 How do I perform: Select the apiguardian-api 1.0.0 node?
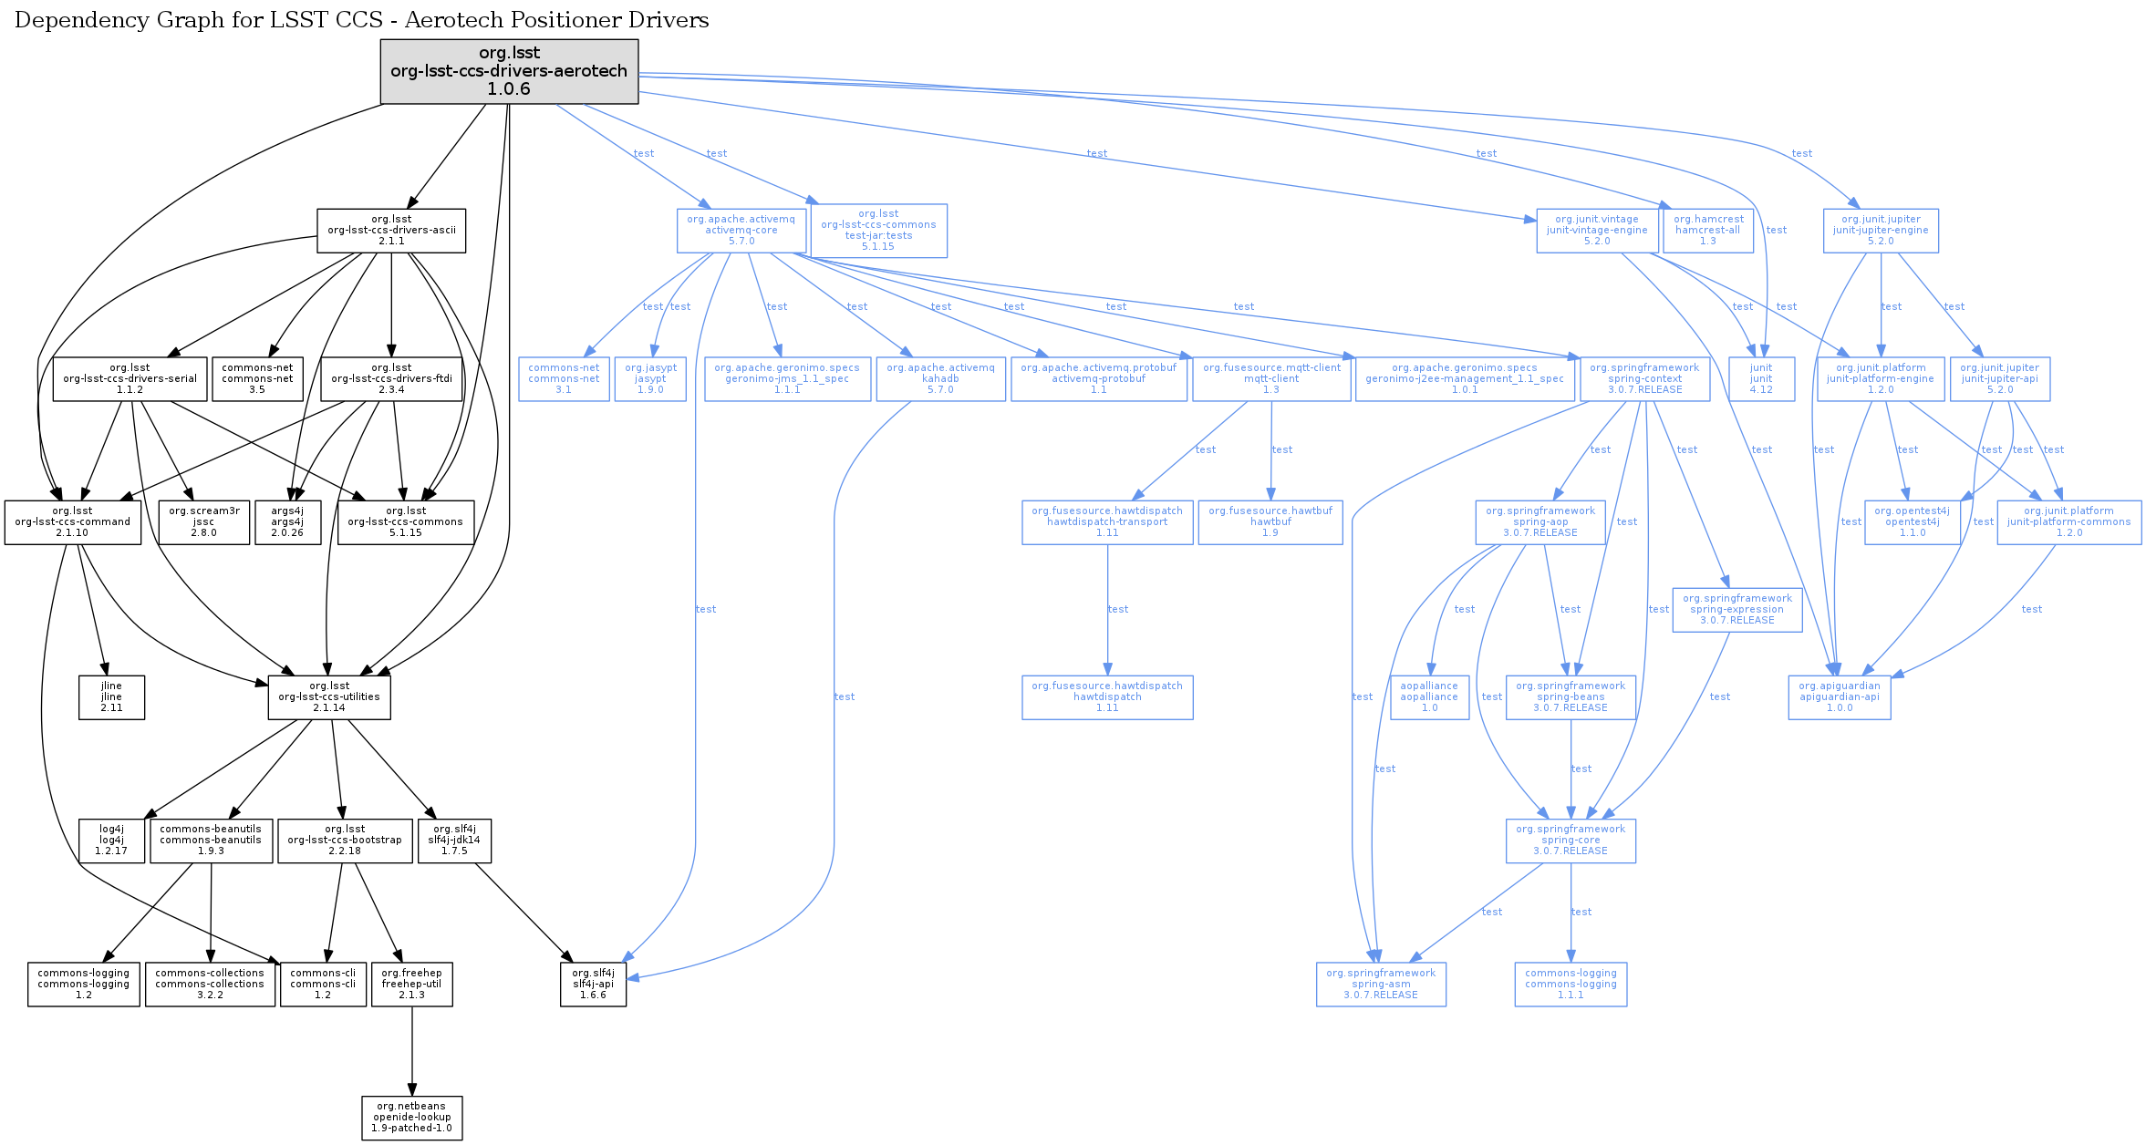pyautogui.click(x=1840, y=697)
